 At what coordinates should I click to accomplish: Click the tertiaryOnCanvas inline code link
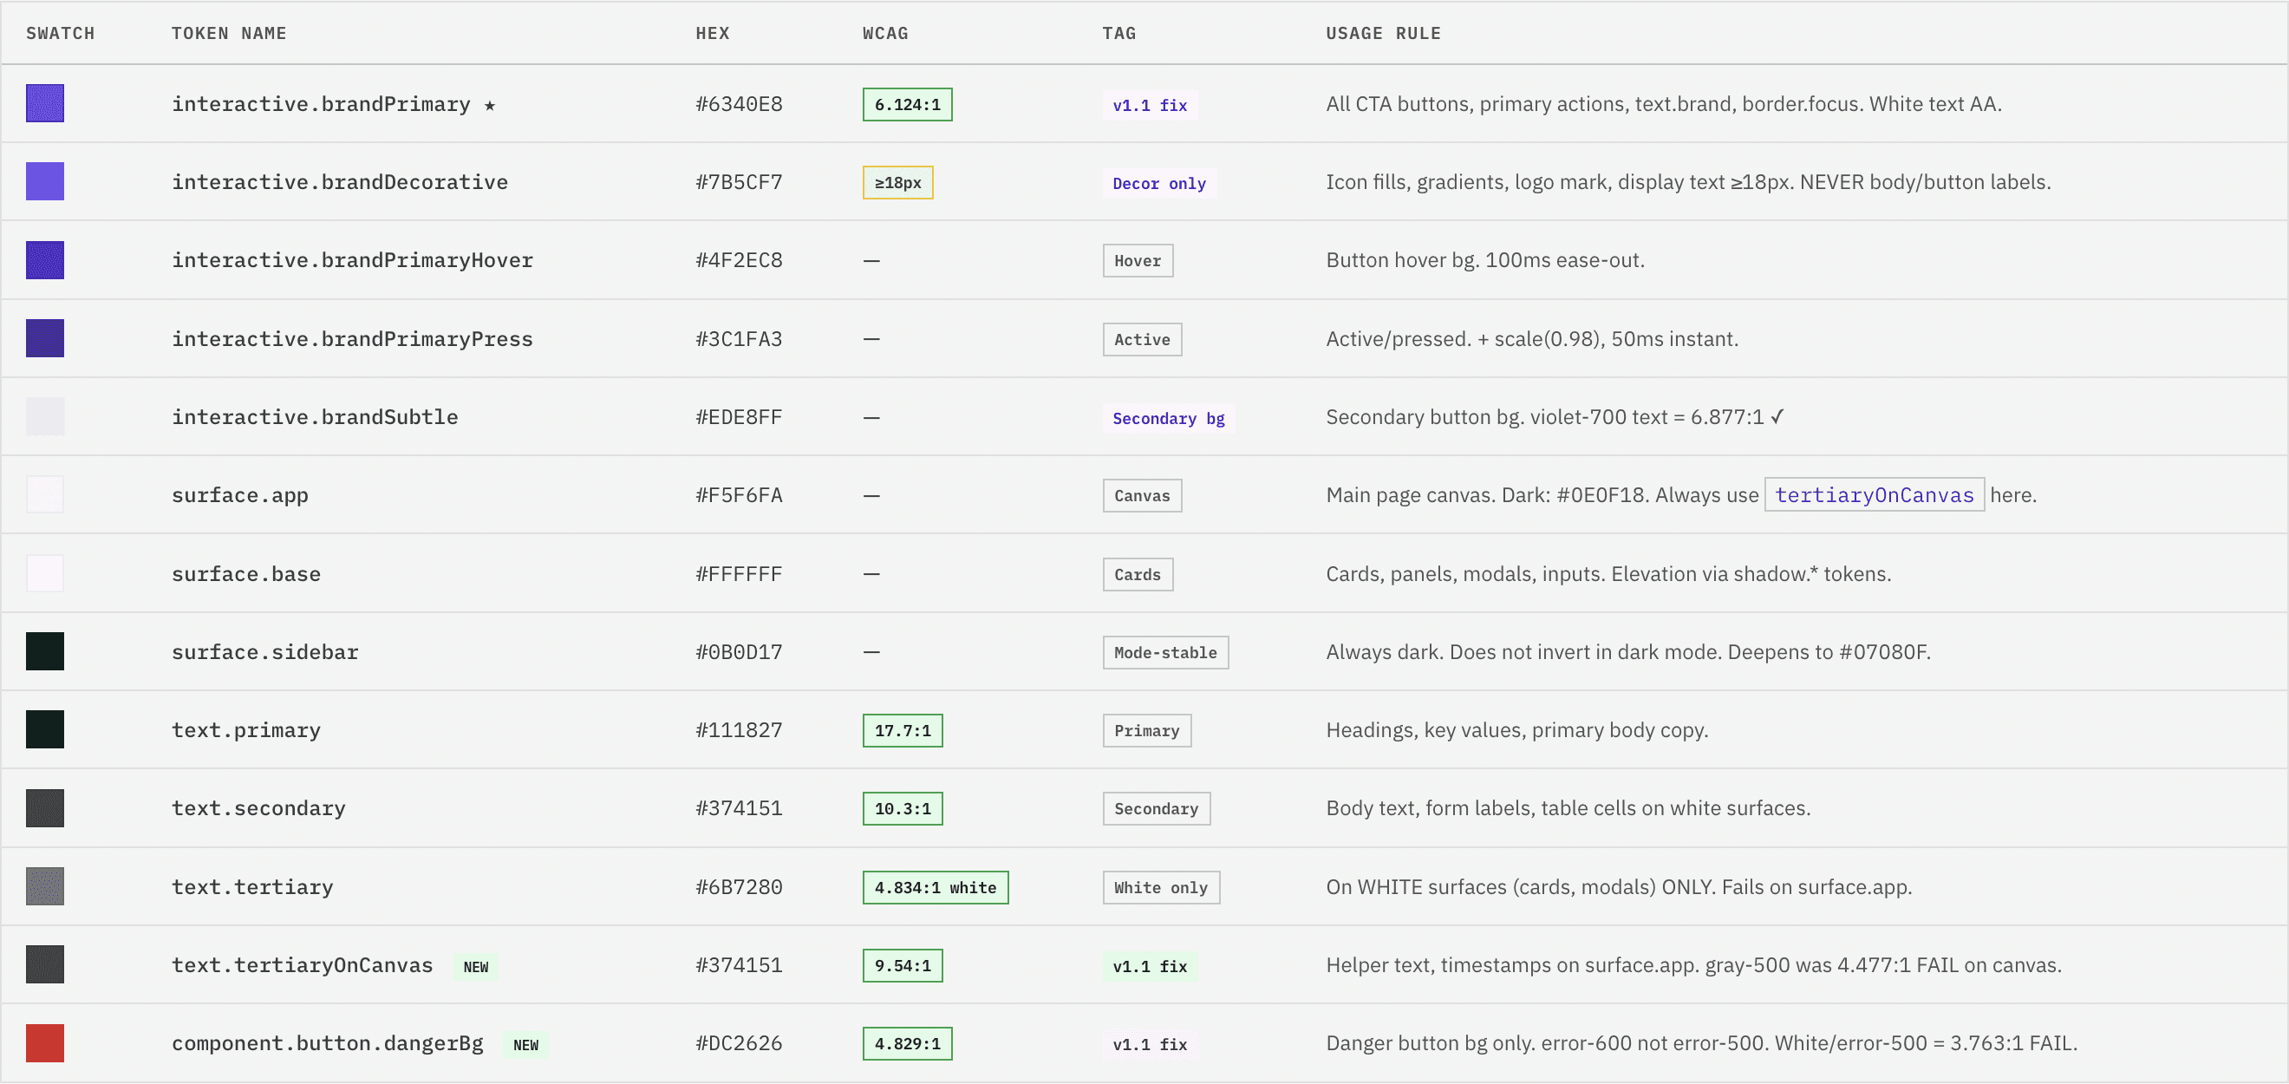tap(1873, 495)
